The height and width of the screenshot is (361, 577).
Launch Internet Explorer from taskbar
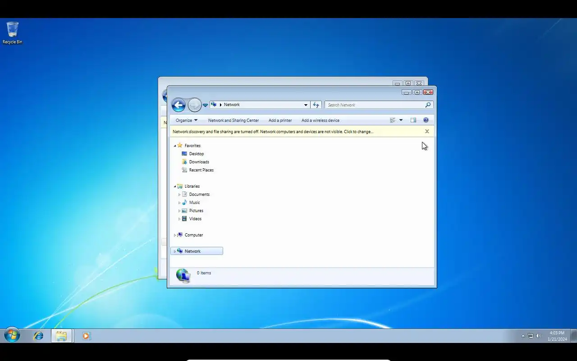(x=38, y=336)
